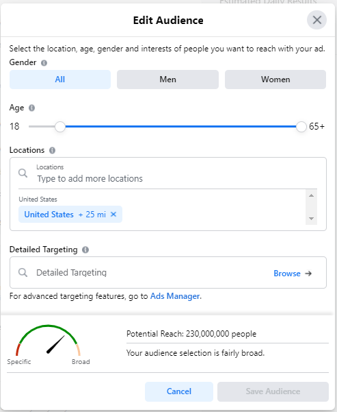
Task: Select Men gender option
Action: pyautogui.click(x=167, y=80)
